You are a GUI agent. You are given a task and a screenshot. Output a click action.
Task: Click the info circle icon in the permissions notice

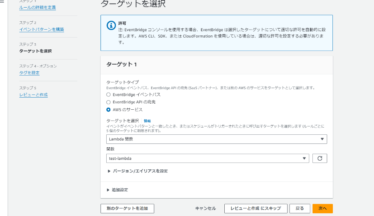coord(111,25)
